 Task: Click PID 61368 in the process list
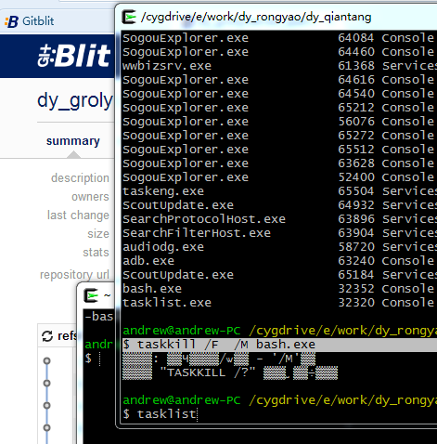pos(356,66)
